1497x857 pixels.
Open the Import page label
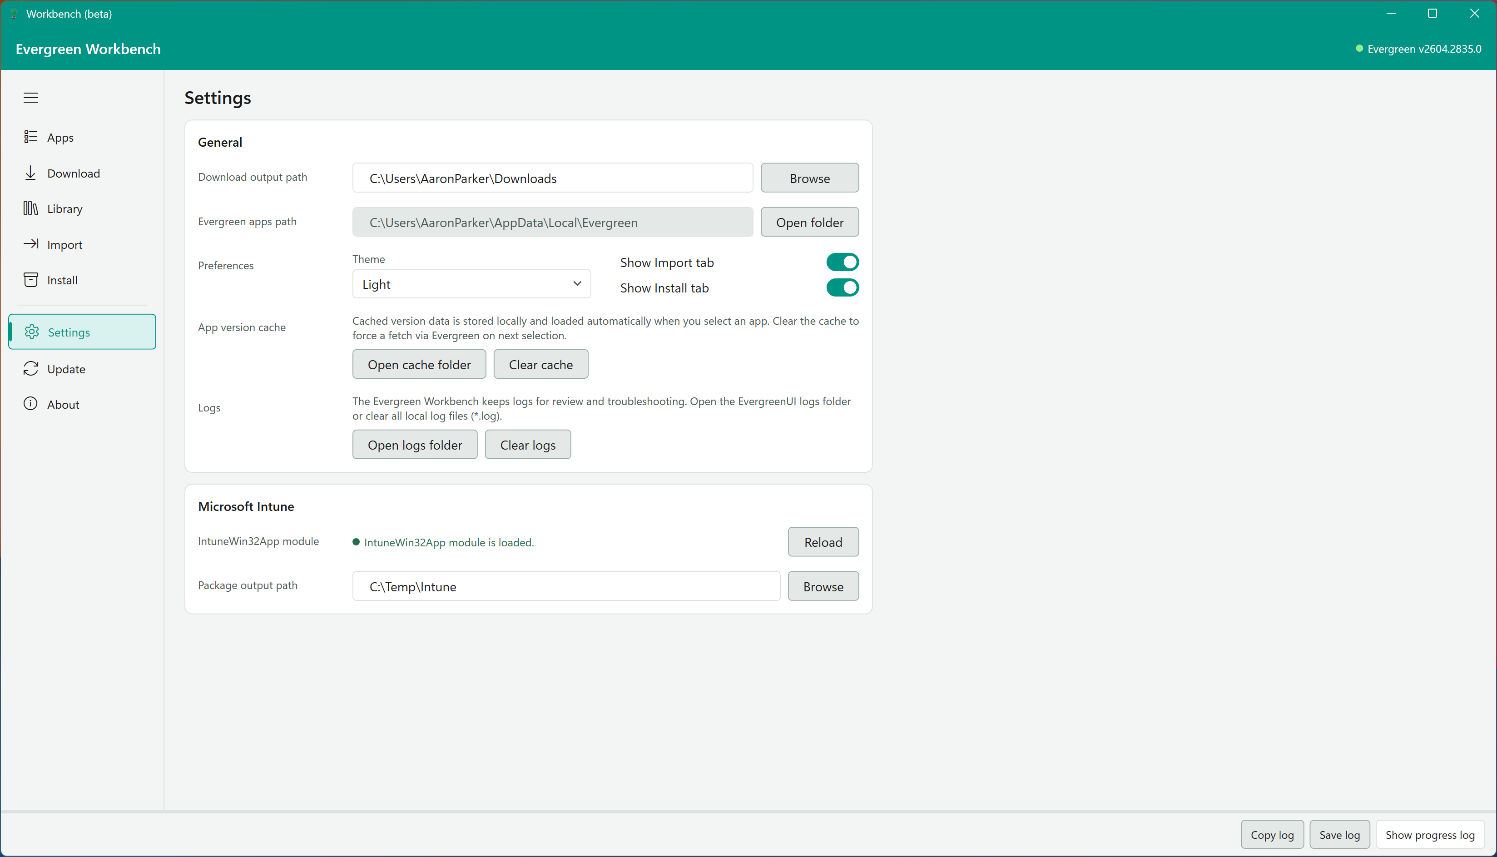[x=65, y=245]
